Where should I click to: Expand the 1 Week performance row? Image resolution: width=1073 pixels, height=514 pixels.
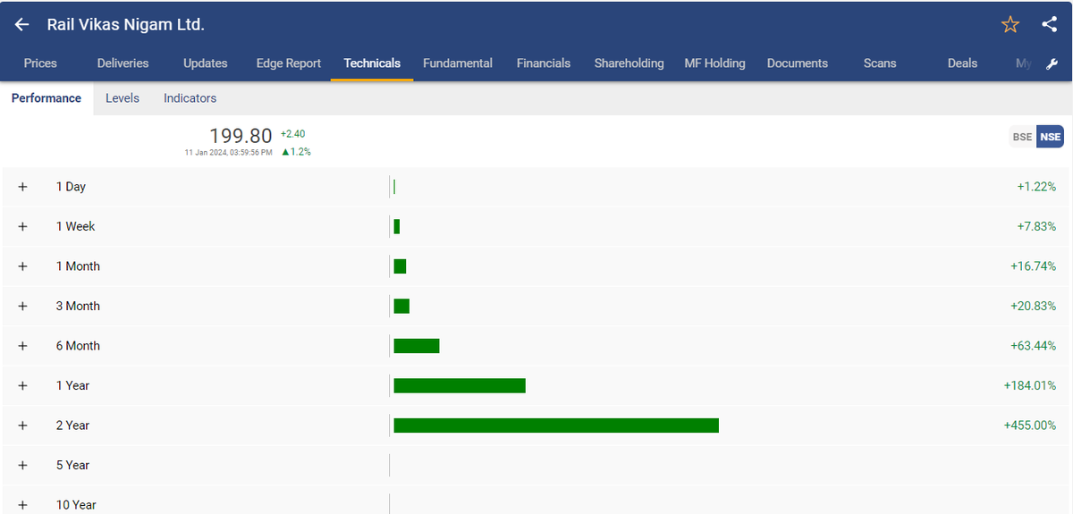(x=23, y=227)
